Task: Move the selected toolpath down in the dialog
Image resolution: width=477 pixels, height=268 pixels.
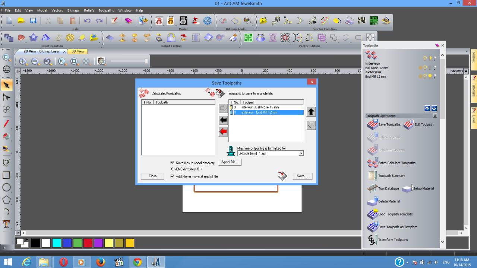Action: click(311, 125)
